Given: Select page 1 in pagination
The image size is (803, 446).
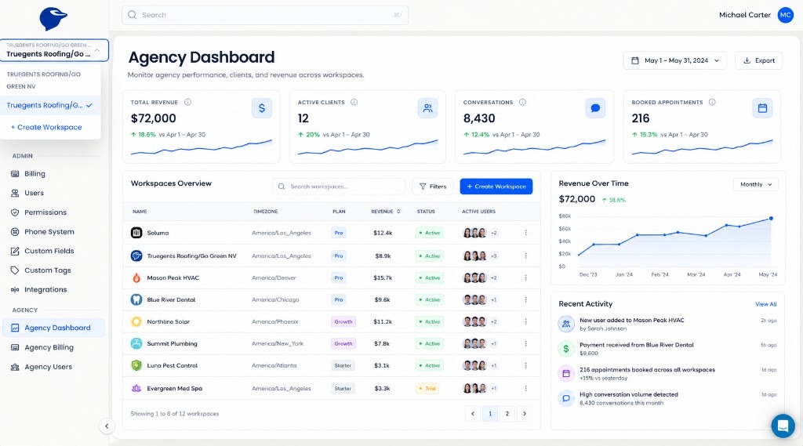Looking at the screenshot, I should pos(490,414).
